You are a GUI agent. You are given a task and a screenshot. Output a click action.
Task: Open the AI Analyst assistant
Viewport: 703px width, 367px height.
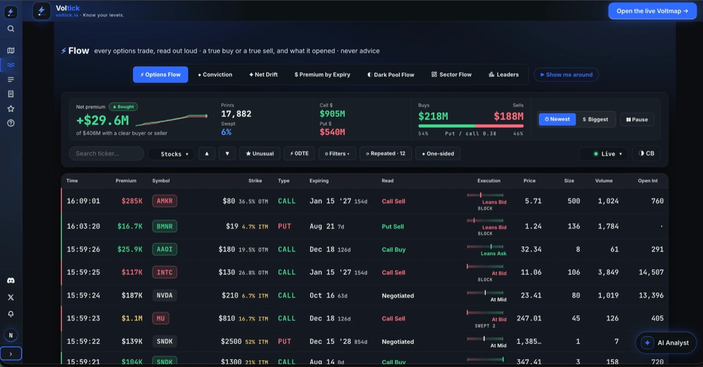tap(667, 343)
